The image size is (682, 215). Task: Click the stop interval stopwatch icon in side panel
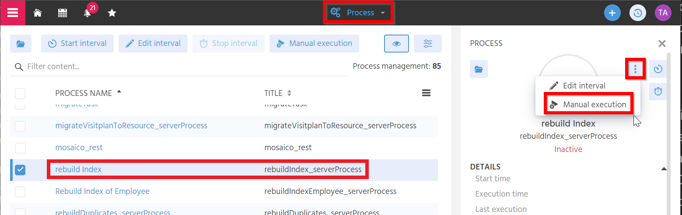[658, 92]
